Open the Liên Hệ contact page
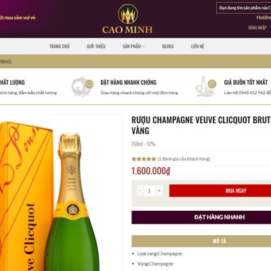This screenshot has height=271, width=271. [x=198, y=46]
